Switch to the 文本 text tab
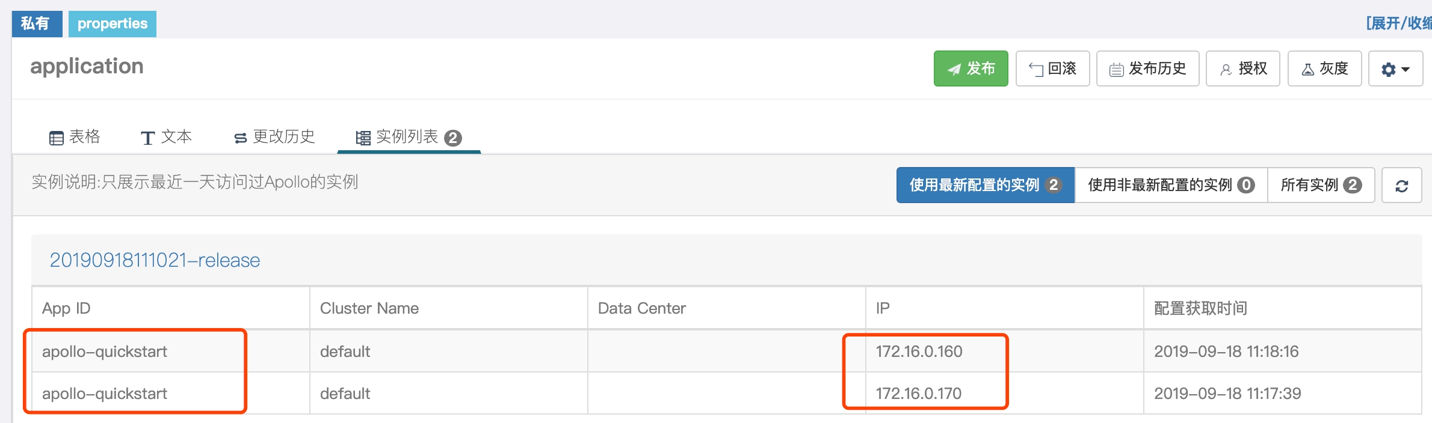 (166, 137)
